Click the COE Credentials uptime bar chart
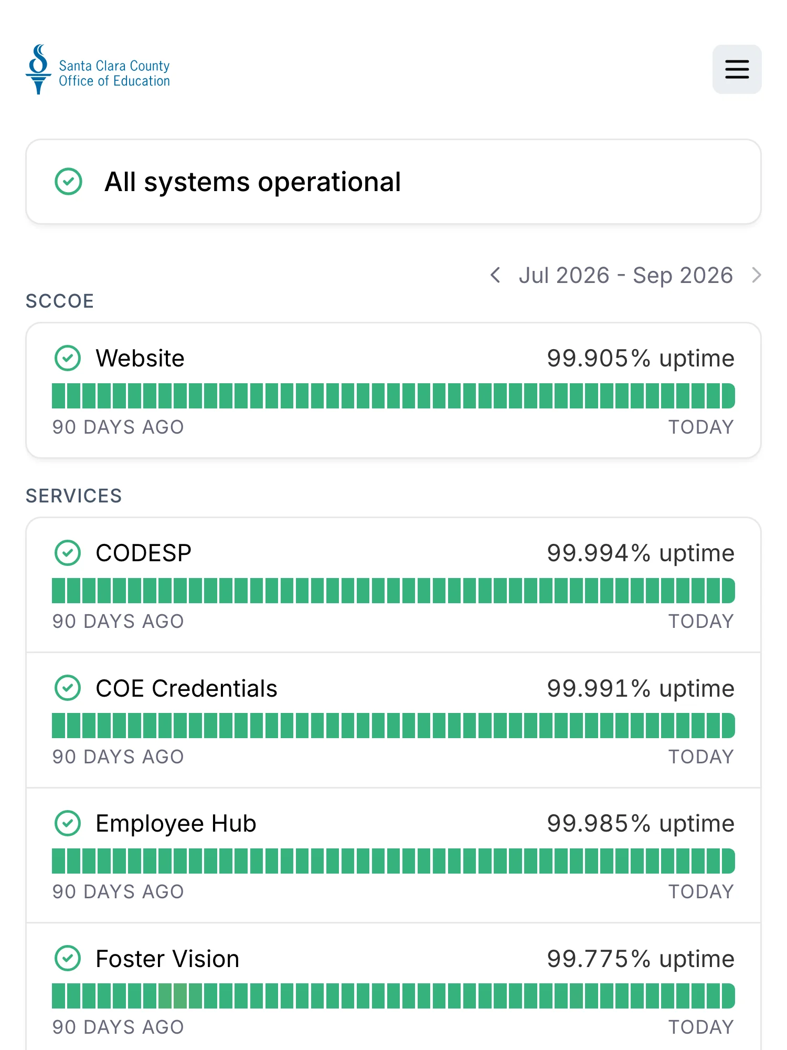The image size is (787, 1050). [393, 726]
